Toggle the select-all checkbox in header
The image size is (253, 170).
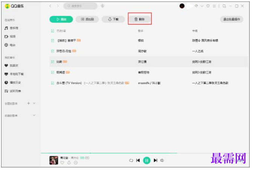(52, 31)
